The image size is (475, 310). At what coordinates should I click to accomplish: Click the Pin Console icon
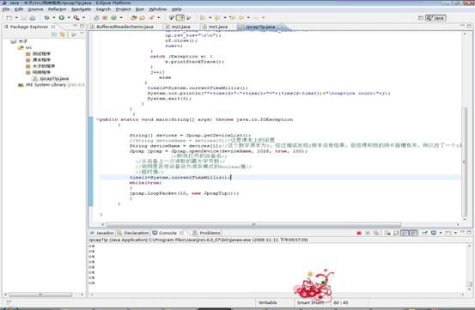(x=424, y=233)
